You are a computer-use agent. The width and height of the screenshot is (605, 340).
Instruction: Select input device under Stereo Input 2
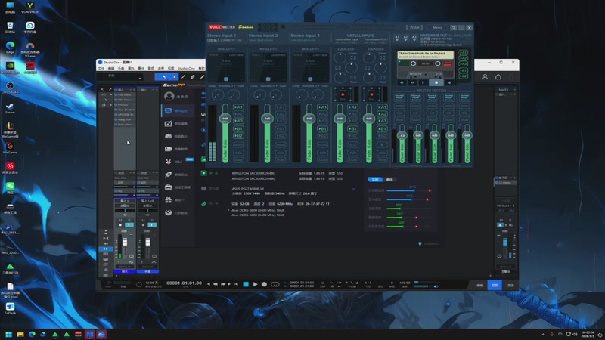tap(261, 40)
